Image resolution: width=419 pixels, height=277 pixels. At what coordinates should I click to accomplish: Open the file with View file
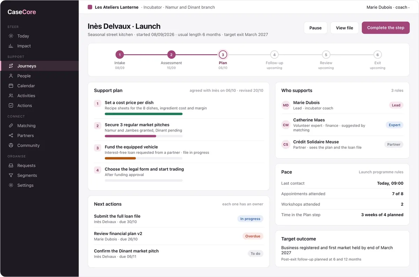pyautogui.click(x=345, y=28)
